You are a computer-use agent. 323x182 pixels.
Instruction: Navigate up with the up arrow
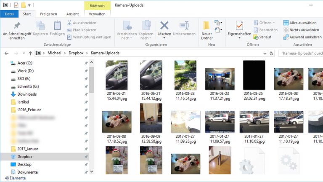click(30, 54)
